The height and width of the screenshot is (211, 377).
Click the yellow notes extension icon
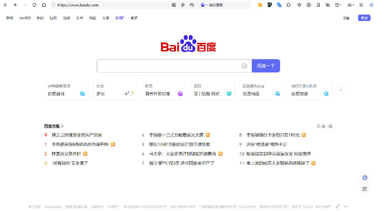point(260,5)
